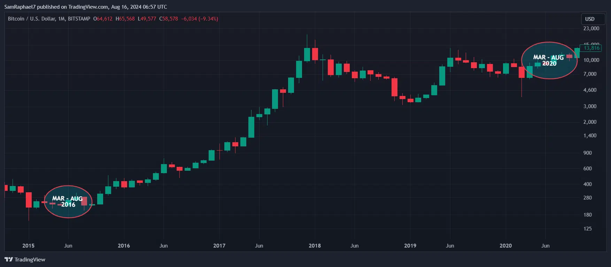Click the 2,000 price axis label
The height and width of the screenshot is (267, 611).
point(590,122)
